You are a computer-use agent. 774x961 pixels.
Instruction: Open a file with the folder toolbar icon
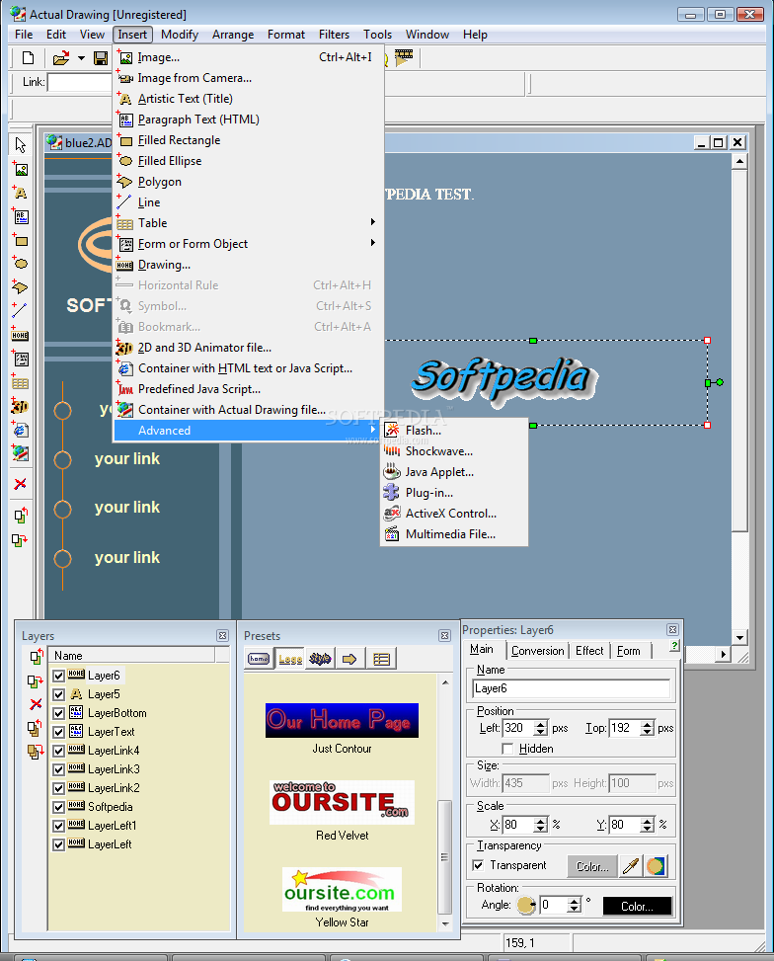[x=60, y=58]
